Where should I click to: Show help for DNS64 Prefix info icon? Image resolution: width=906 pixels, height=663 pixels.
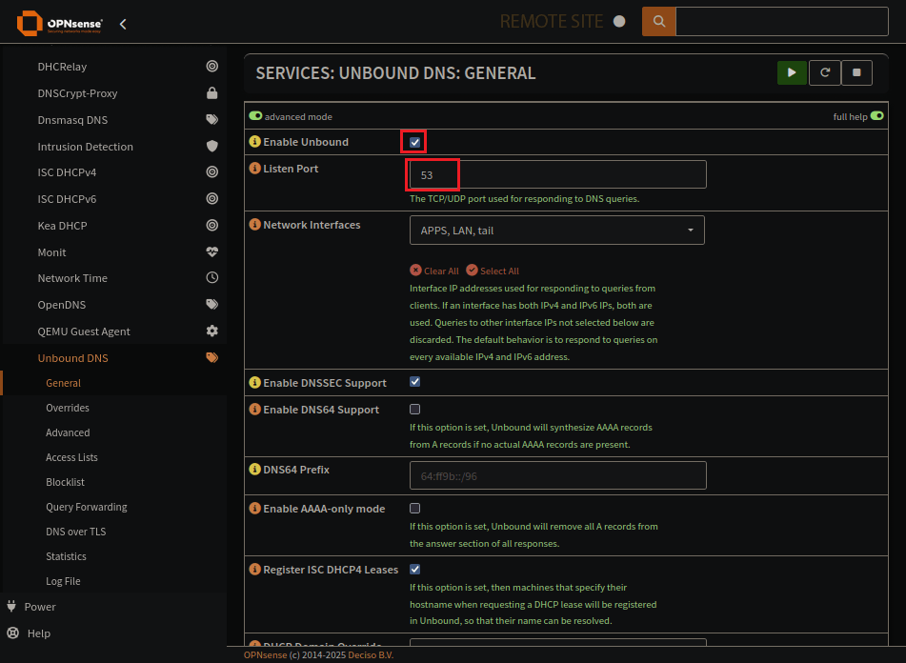tap(254, 469)
